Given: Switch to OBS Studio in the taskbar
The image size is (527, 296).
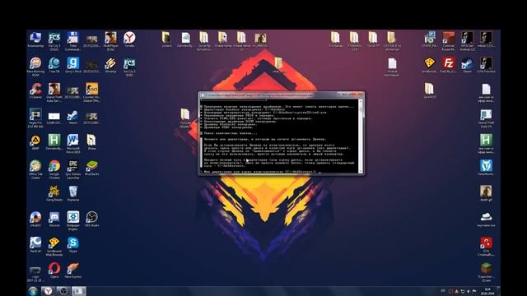Looking at the screenshot, I should coord(63,291).
